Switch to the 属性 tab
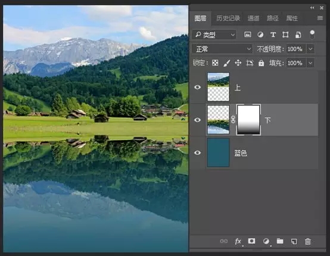 (x=292, y=18)
